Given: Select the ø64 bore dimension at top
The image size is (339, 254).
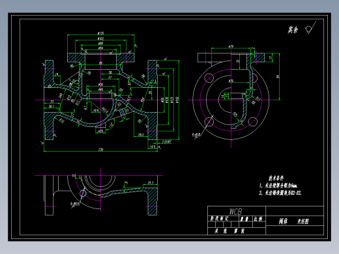Looking at the screenshot, I should click(100, 48).
